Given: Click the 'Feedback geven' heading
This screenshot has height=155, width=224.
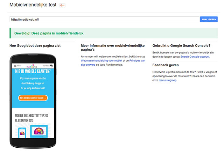Looking at the screenshot, I should tap(166, 65).
